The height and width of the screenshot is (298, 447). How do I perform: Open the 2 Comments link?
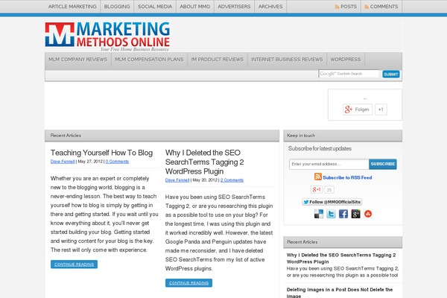click(x=232, y=180)
